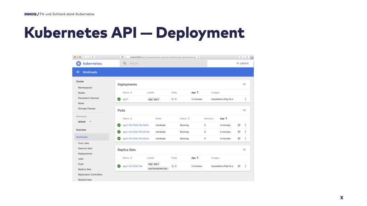Open Storage Classes in sidebar
This screenshot has width=367, height=206.
coord(87,109)
